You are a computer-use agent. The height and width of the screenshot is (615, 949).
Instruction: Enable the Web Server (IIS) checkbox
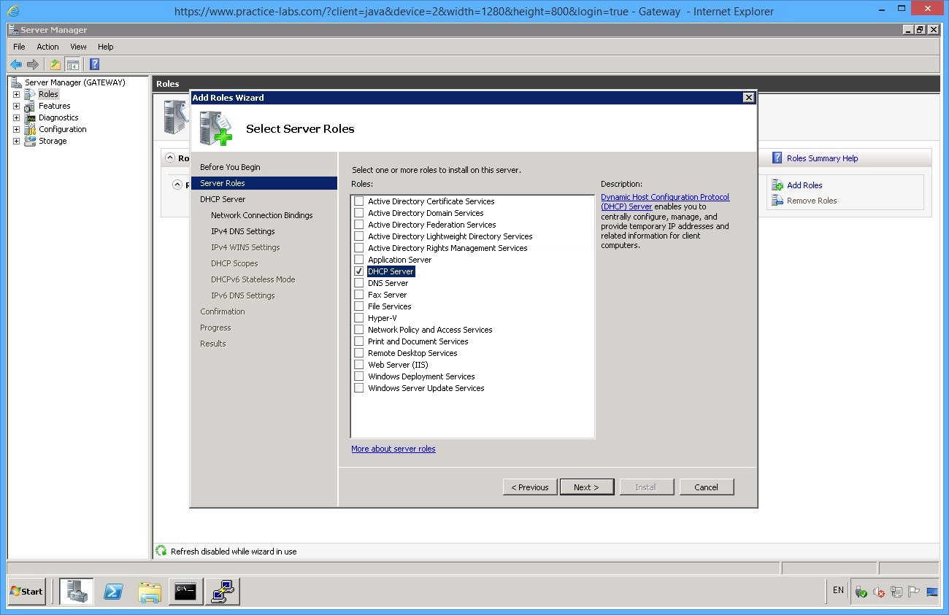358,365
